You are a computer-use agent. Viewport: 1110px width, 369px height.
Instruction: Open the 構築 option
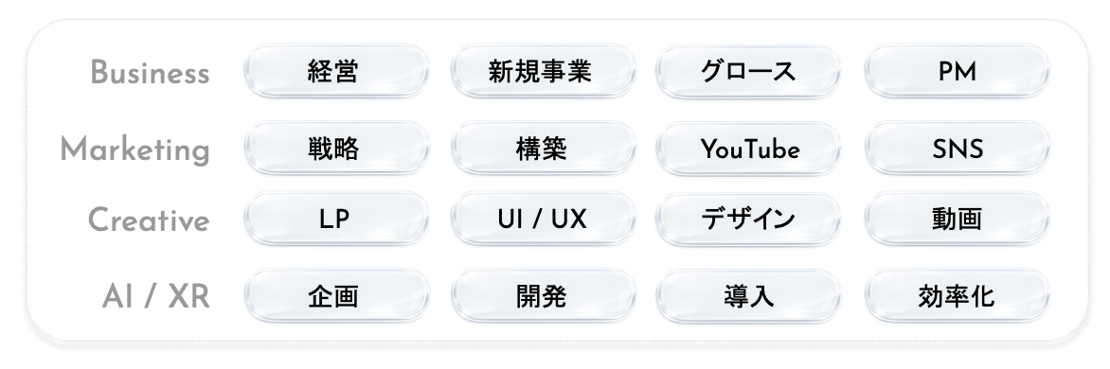(x=543, y=149)
